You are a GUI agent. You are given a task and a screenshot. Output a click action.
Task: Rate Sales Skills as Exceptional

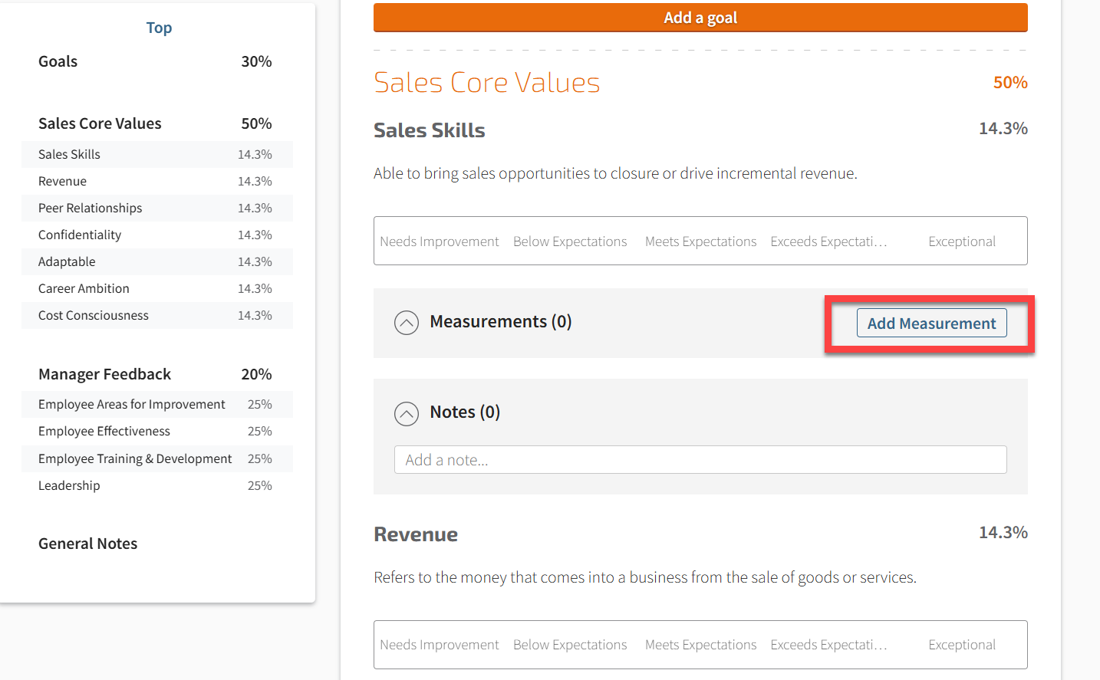pos(962,241)
